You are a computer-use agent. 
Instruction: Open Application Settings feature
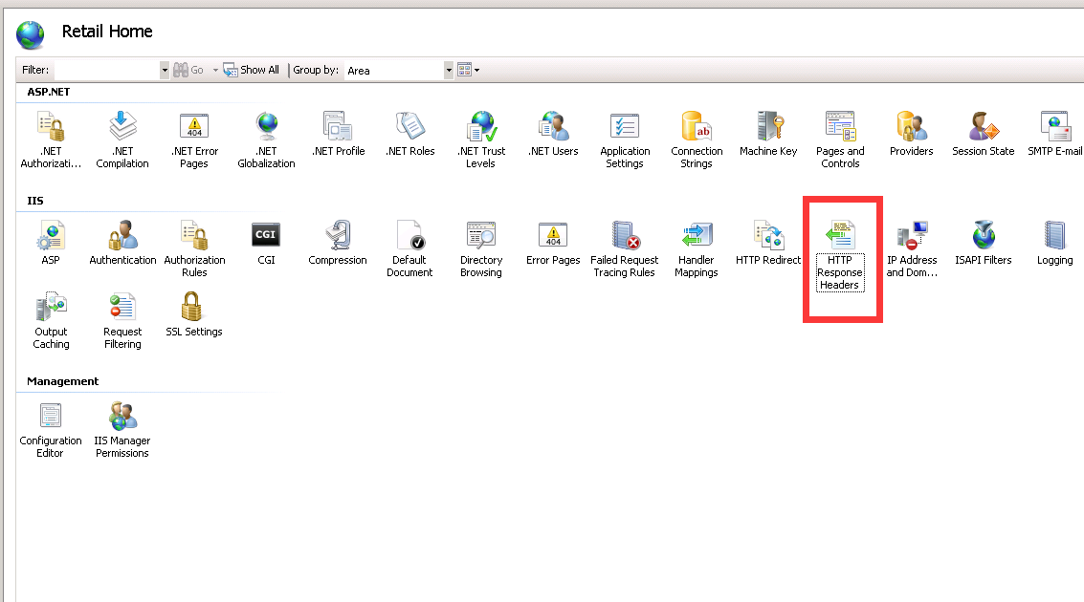click(625, 140)
